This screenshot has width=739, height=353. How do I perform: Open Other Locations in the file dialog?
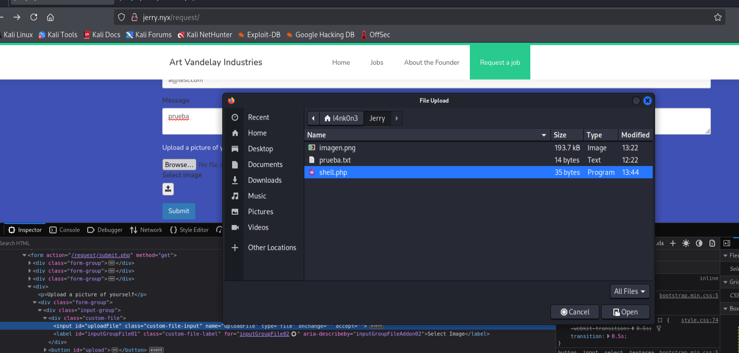(x=271, y=248)
